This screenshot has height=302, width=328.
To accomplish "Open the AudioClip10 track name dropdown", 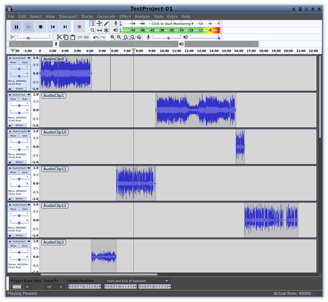I will [29, 132].
